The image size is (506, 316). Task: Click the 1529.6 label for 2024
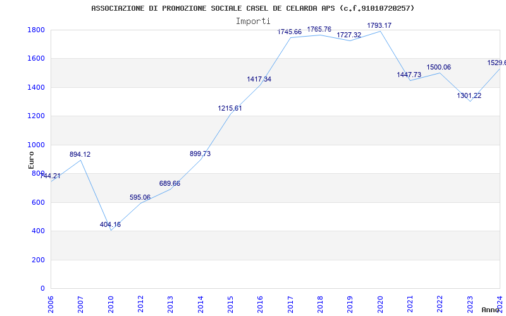coord(497,63)
